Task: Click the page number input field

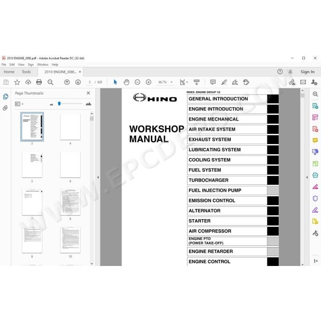Action: [89, 82]
